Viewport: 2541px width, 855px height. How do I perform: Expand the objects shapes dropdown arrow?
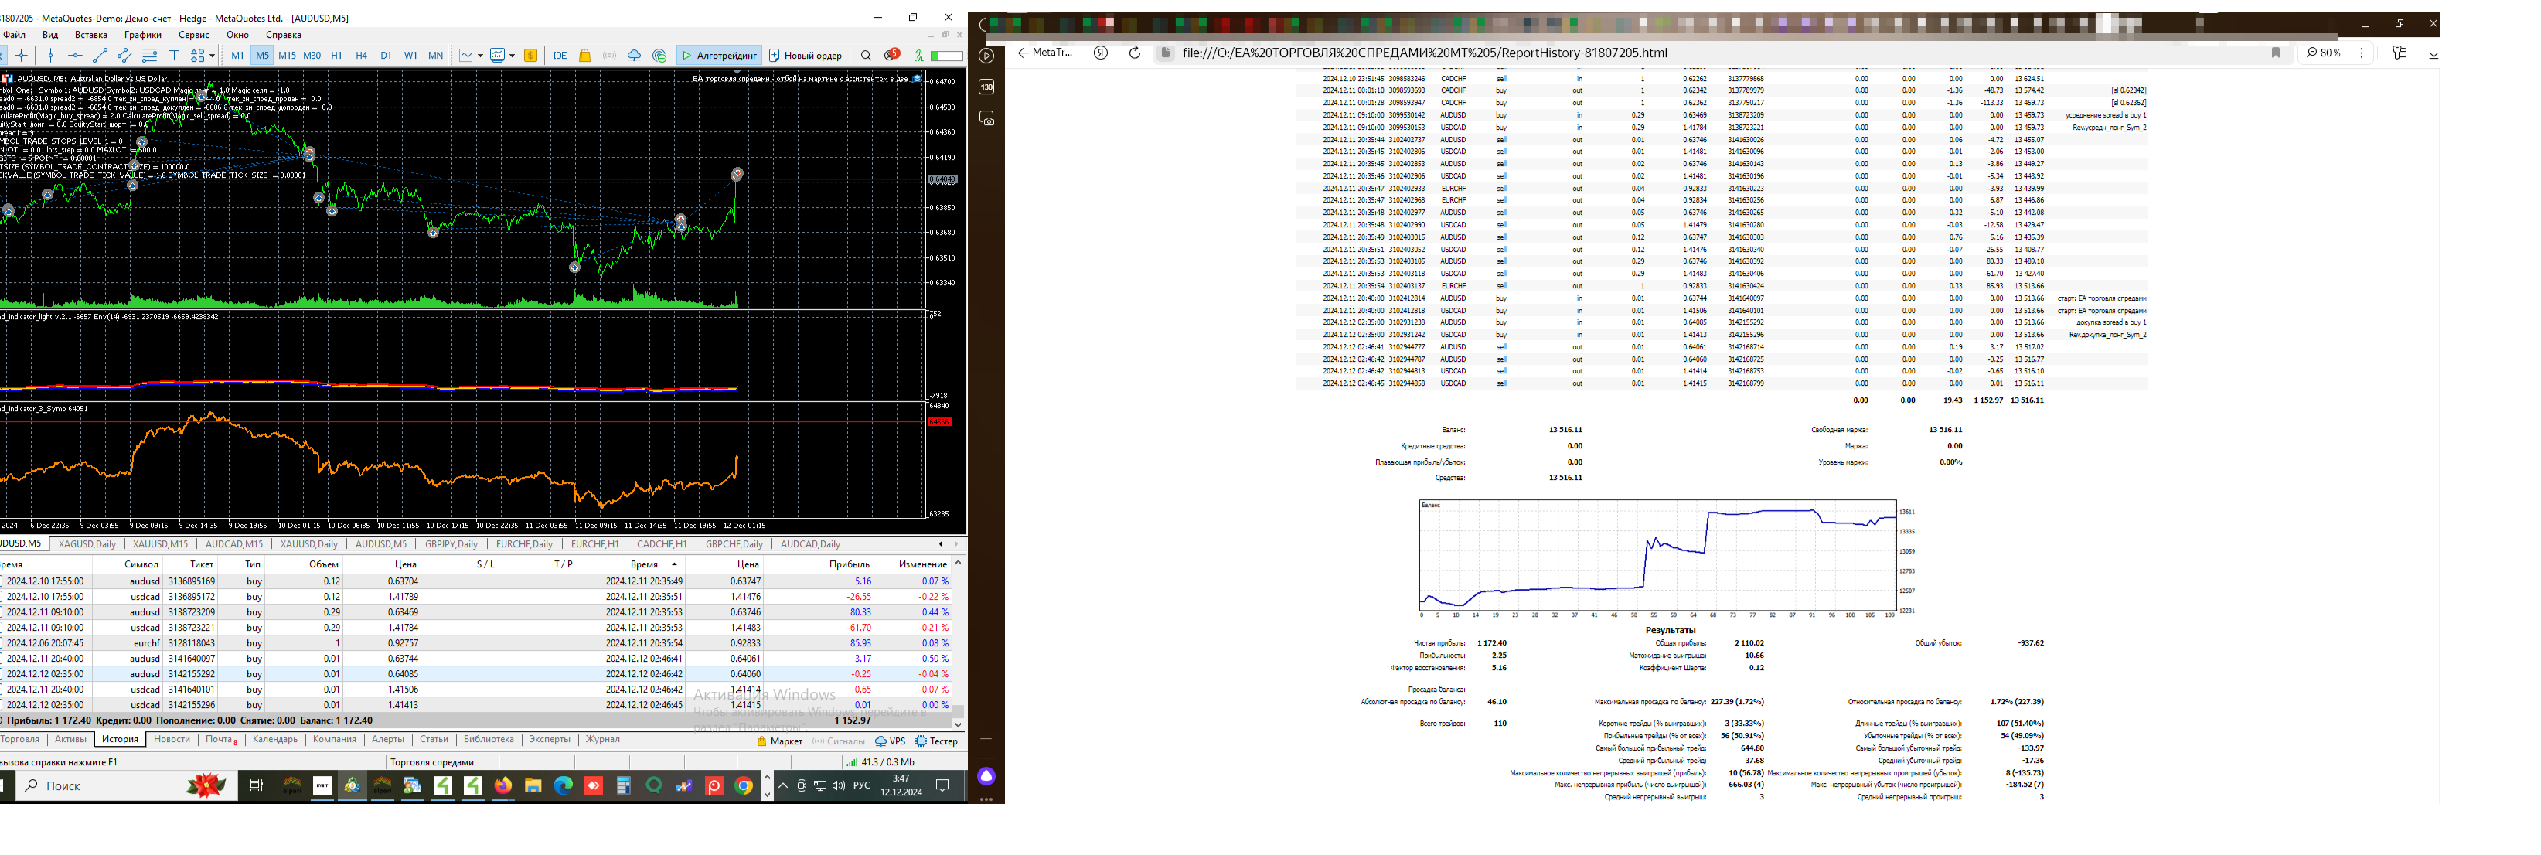[212, 55]
